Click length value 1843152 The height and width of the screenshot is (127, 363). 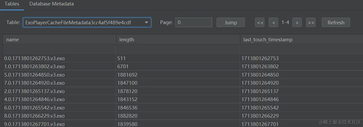click(x=178, y=99)
